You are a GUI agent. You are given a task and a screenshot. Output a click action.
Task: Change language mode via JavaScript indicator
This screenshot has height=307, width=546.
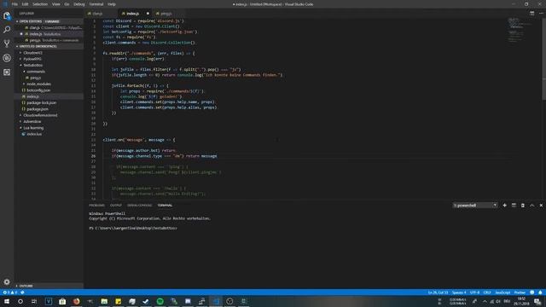502,293
